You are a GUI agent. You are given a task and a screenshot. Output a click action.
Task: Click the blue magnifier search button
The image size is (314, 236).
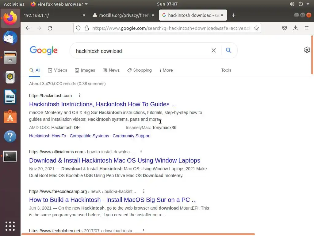[x=228, y=50]
